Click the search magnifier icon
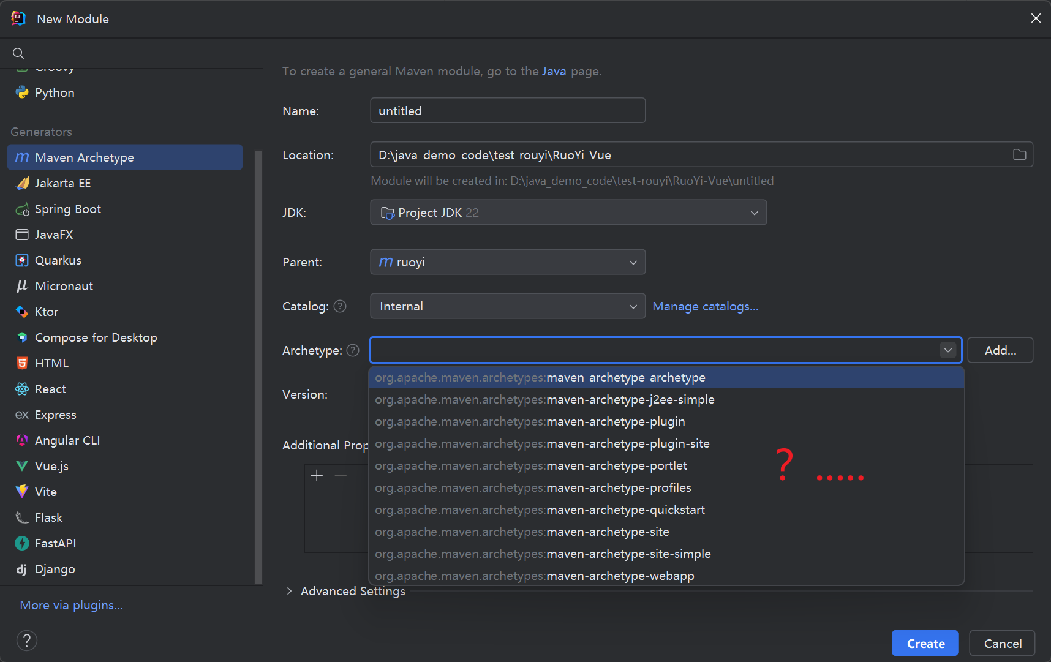 pyautogui.click(x=18, y=53)
